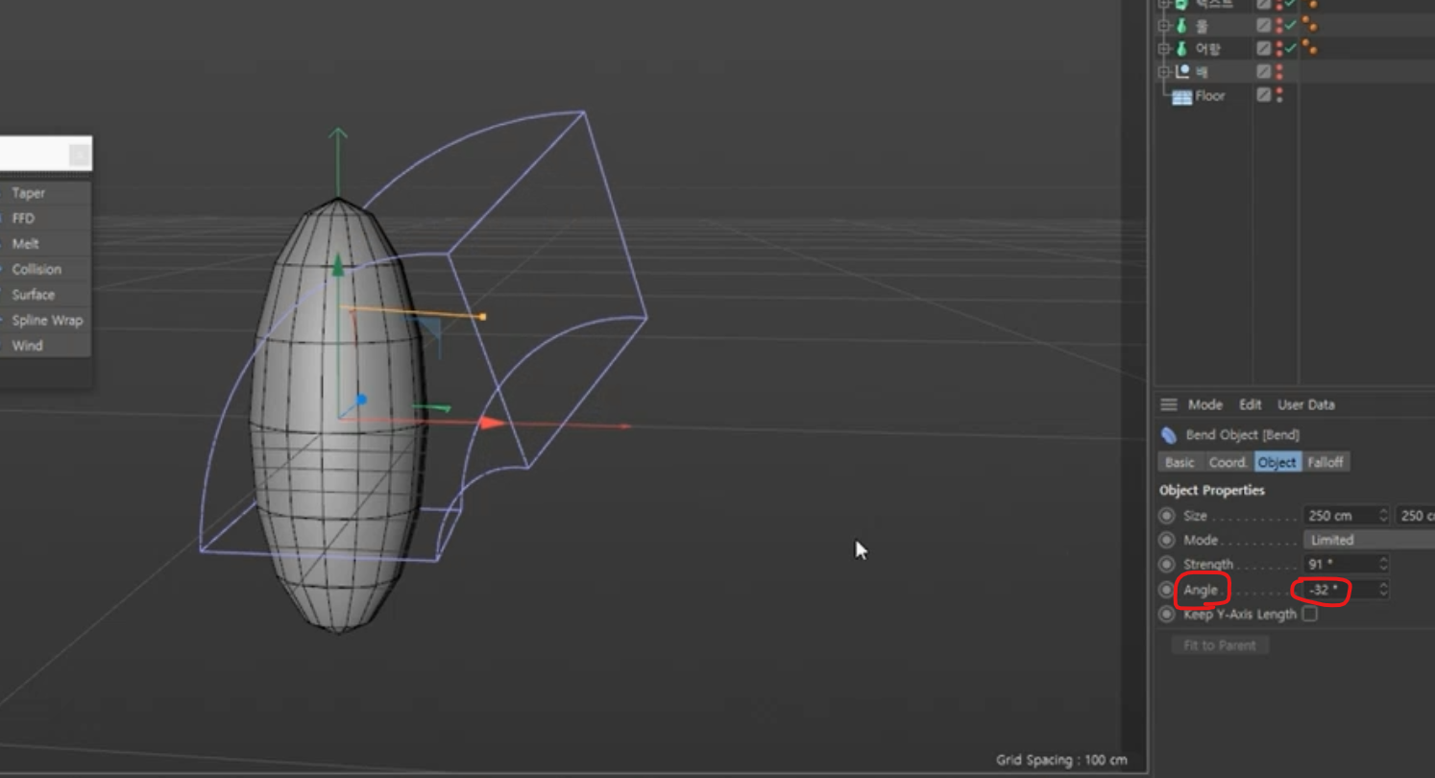Screen dimensions: 1435x778
Task: Click the 어항 orange material tags
Action: [x=1310, y=47]
